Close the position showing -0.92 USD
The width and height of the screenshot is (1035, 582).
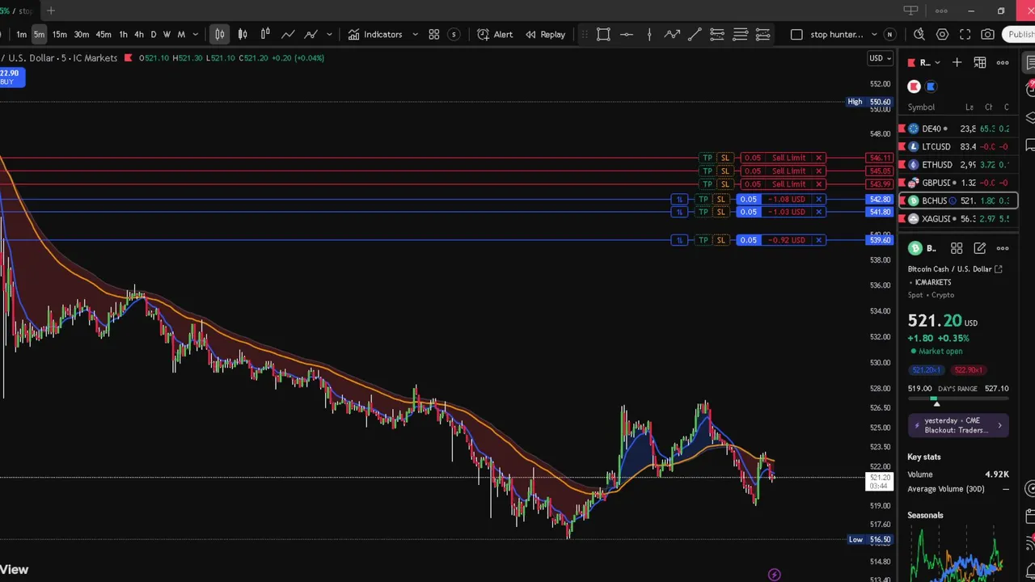click(x=818, y=240)
